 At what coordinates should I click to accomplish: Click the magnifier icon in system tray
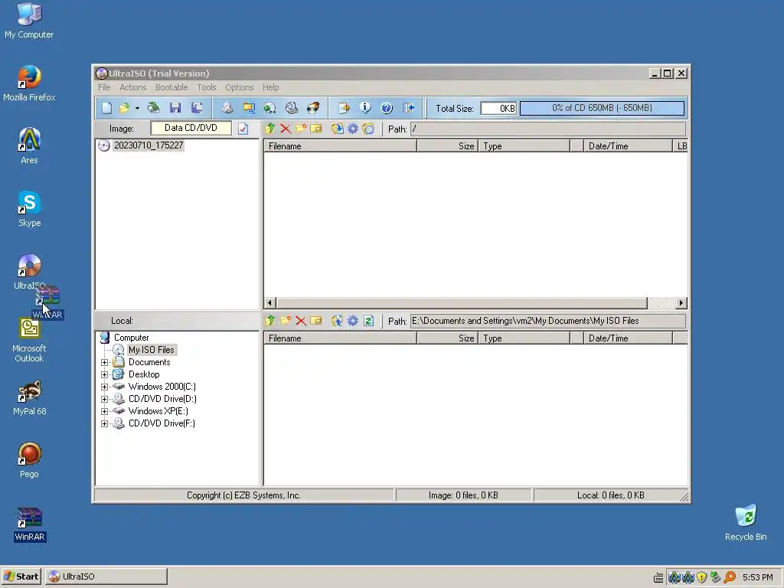pyautogui.click(x=730, y=577)
